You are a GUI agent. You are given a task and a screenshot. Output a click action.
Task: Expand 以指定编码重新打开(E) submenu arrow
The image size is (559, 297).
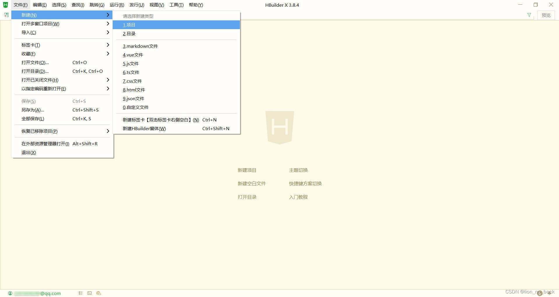[108, 89]
